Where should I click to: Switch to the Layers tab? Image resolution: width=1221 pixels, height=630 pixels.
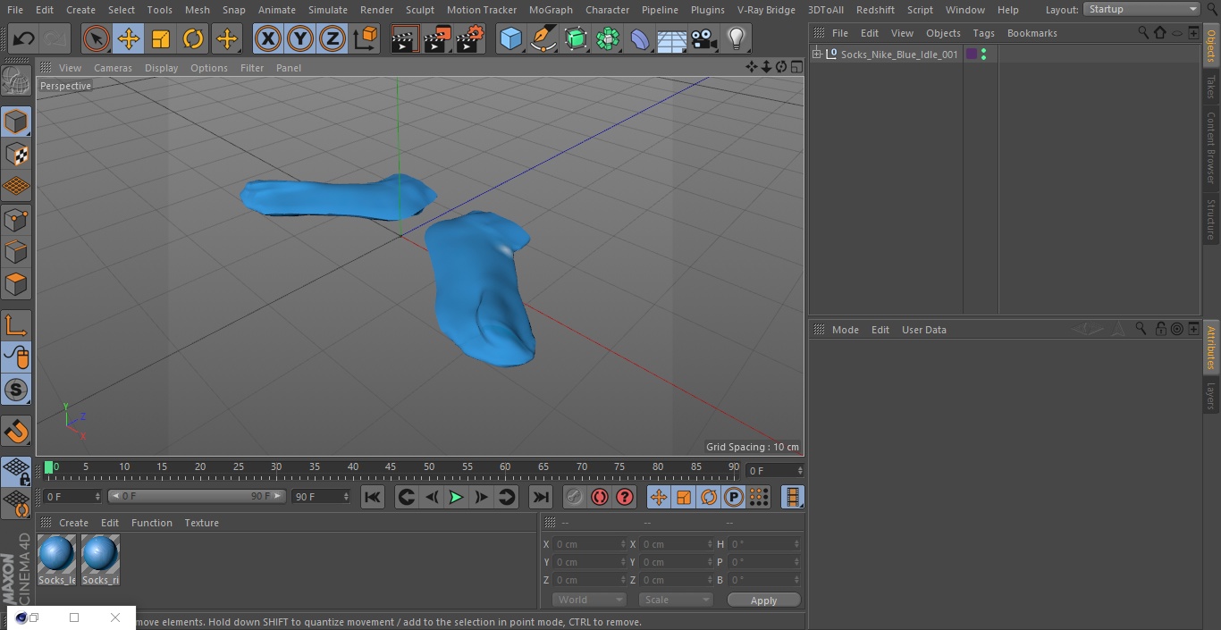tap(1211, 395)
